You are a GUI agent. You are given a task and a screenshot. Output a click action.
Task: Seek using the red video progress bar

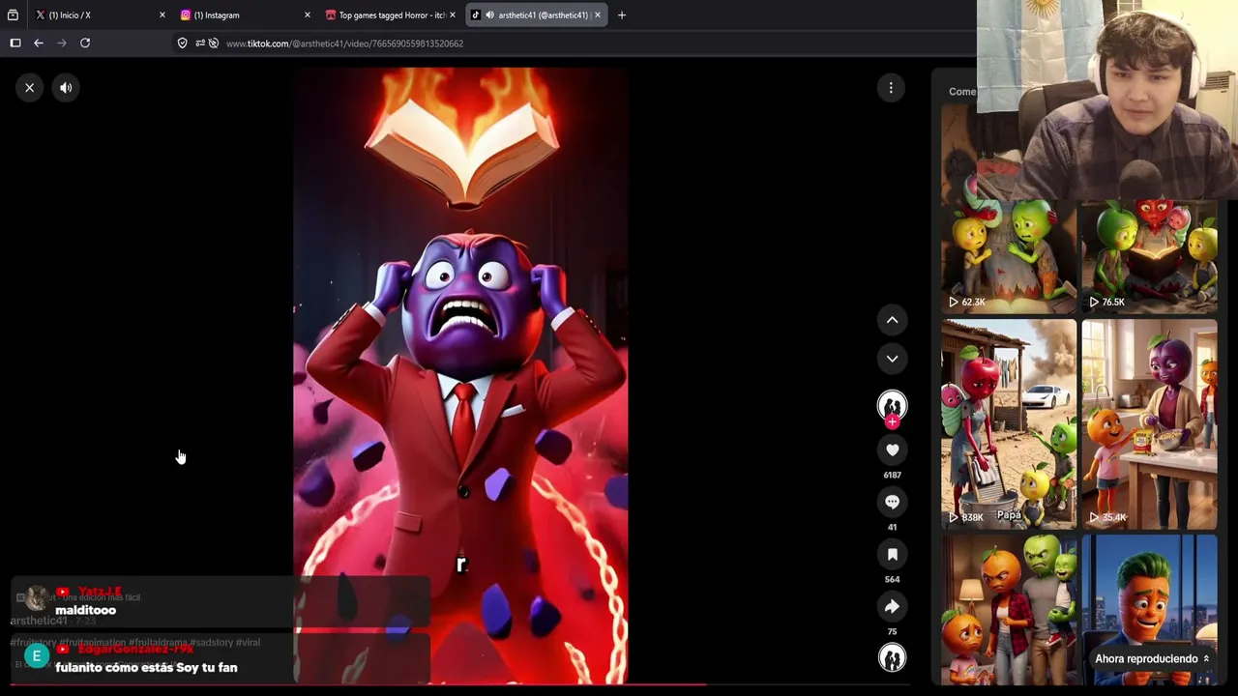click(x=460, y=685)
